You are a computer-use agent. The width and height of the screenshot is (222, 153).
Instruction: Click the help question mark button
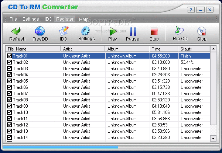191,10
